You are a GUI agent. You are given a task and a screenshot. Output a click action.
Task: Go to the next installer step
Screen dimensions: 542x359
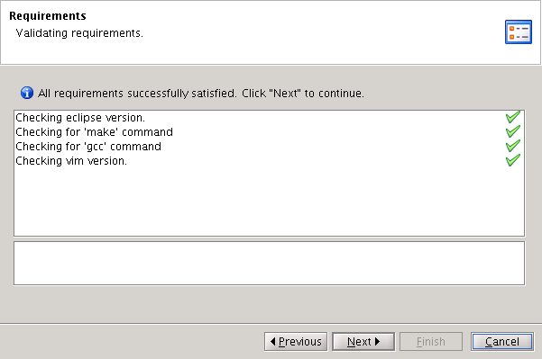(x=363, y=342)
